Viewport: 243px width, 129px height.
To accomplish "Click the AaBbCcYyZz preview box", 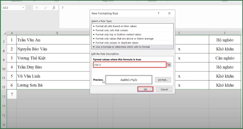I will point(128,80).
